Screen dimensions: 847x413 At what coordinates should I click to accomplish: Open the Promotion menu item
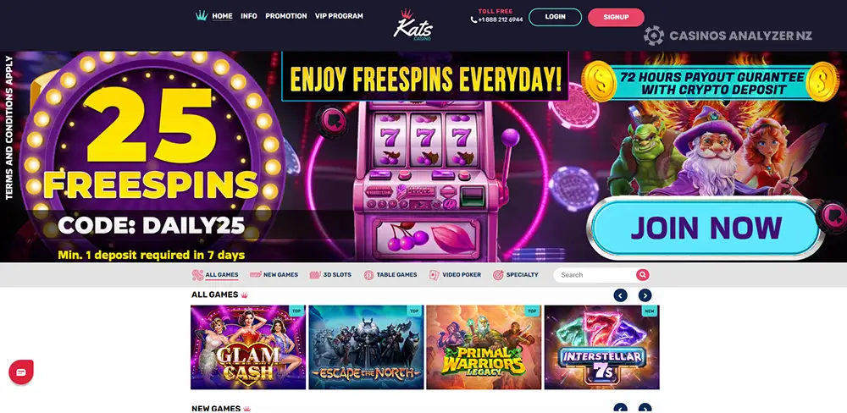pyautogui.click(x=285, y=16)
